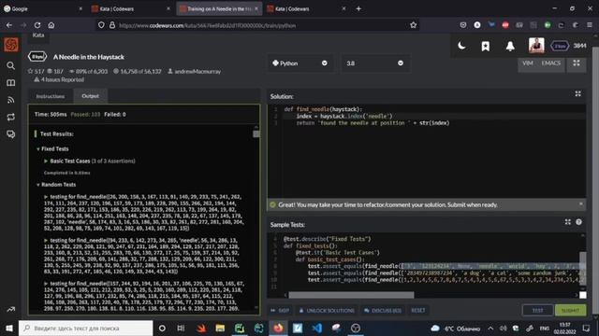Go back to previous page
599x336 pixels.
[x=9, y=25]
